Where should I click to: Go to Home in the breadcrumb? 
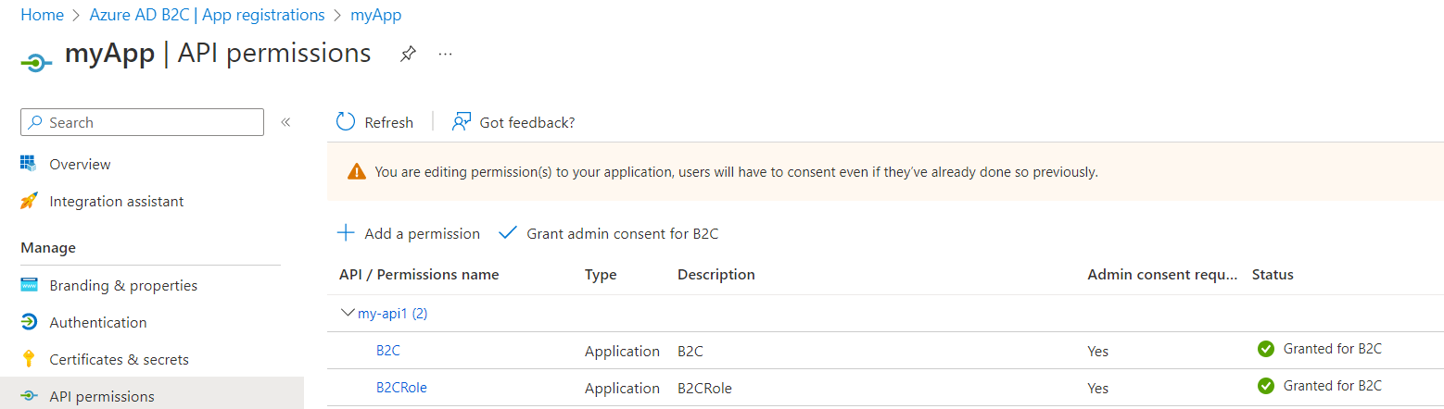pyautogui.click(x=42, y=15)
